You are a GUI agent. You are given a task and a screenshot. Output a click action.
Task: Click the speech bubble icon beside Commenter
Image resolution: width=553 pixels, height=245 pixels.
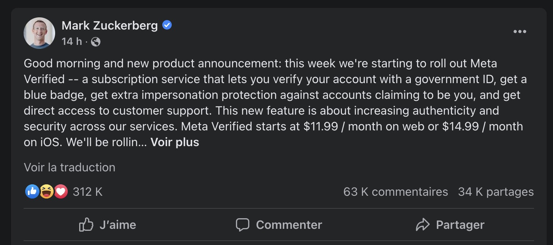(242, 225)
